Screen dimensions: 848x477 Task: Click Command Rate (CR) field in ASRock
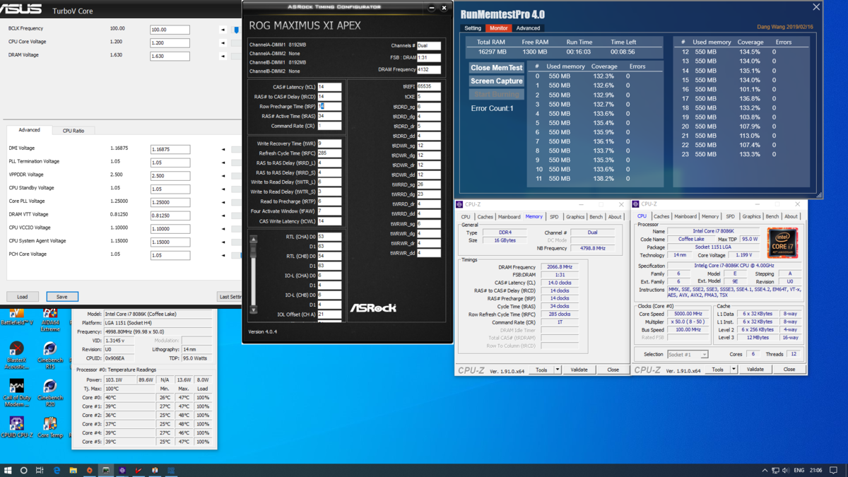pos(329,126)
